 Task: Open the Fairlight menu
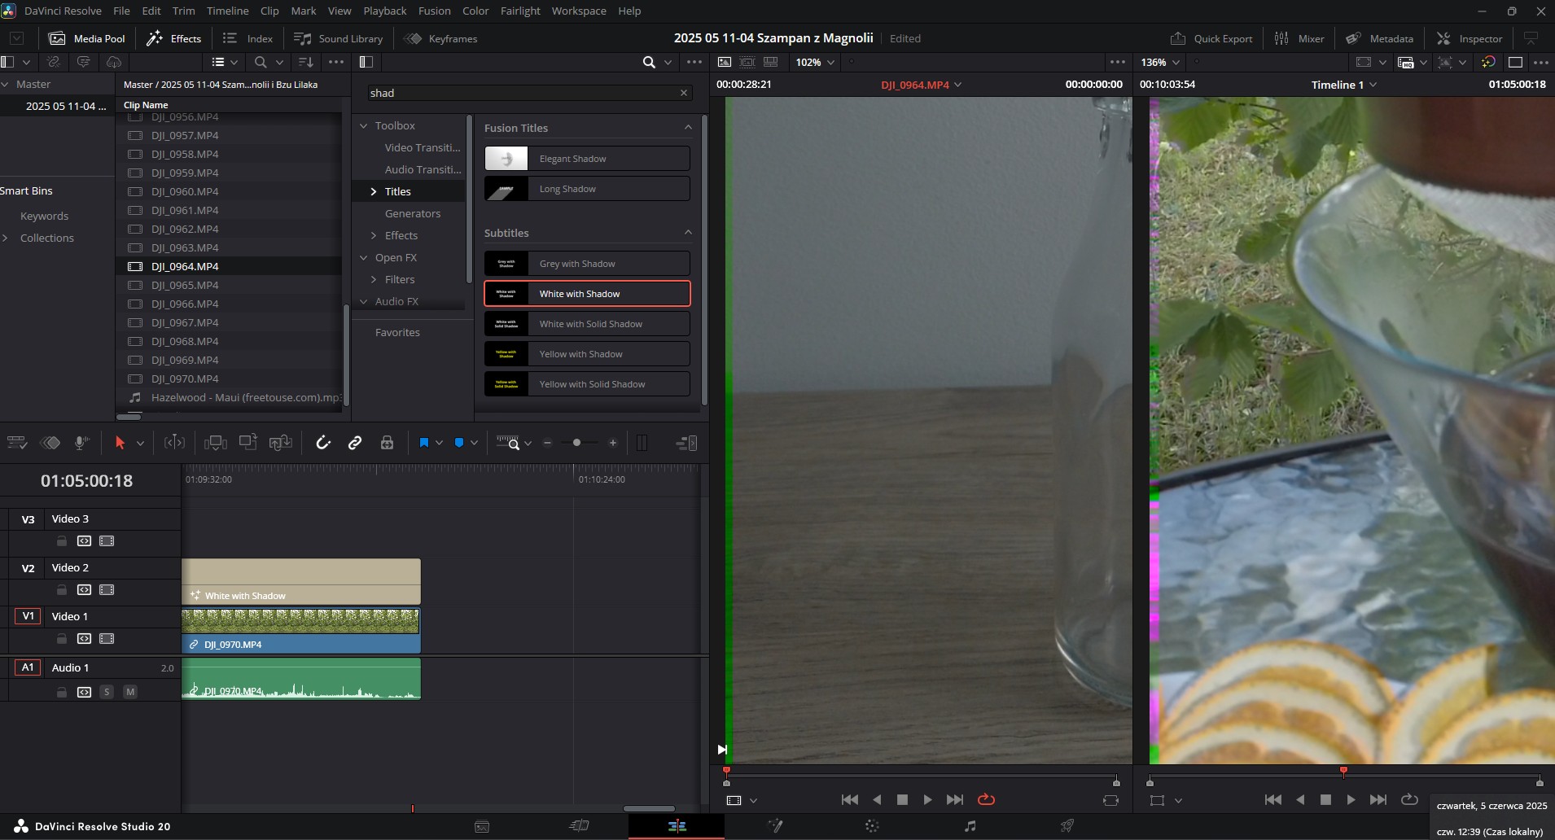pyautogui.click(x=520, y=11)
